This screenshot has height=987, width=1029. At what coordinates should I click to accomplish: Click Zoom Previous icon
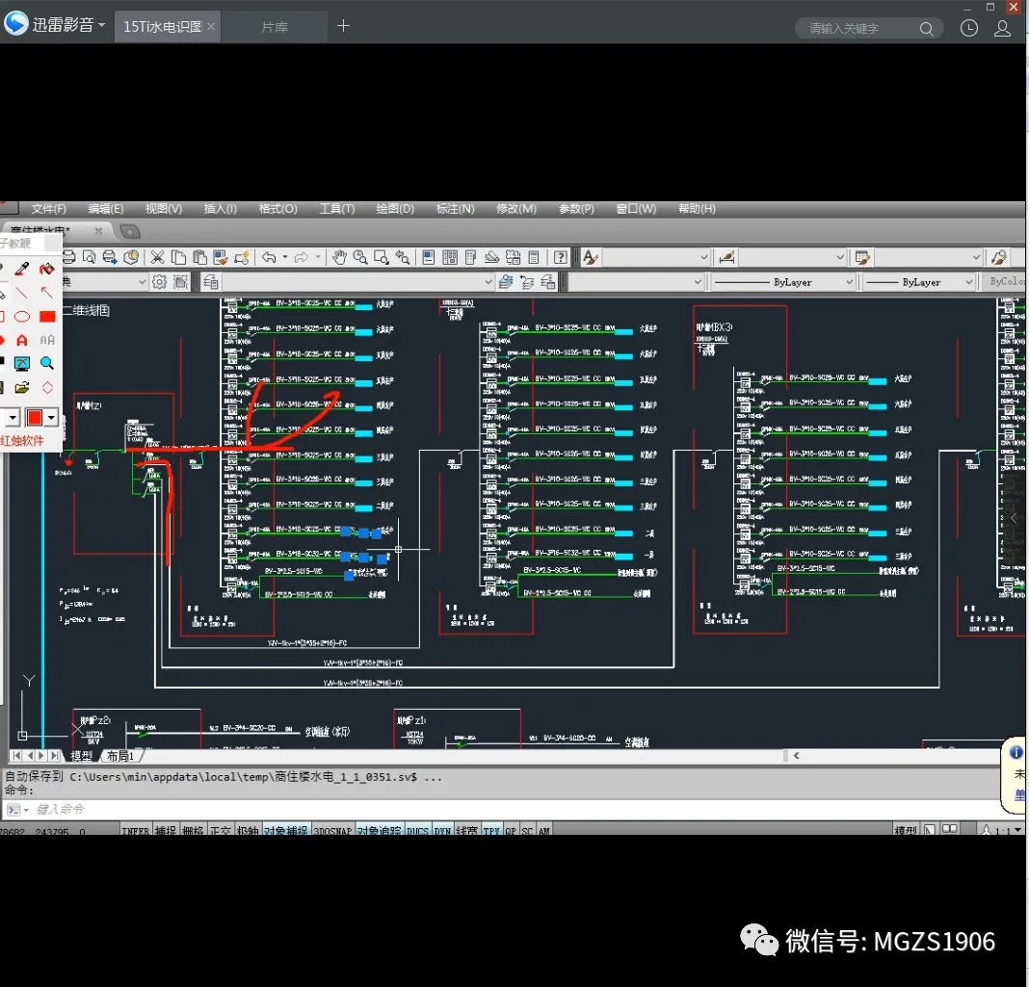(x=403, y=257)
